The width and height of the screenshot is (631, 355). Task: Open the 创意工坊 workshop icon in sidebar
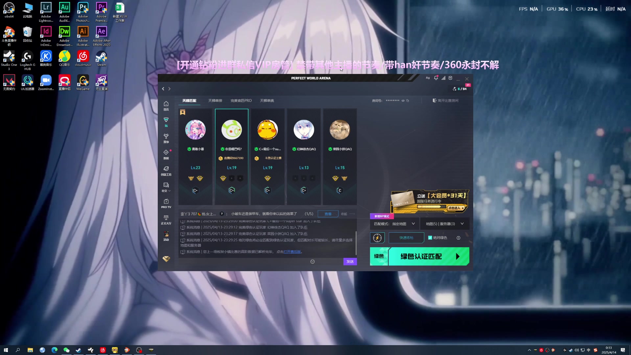click(166, 171)
